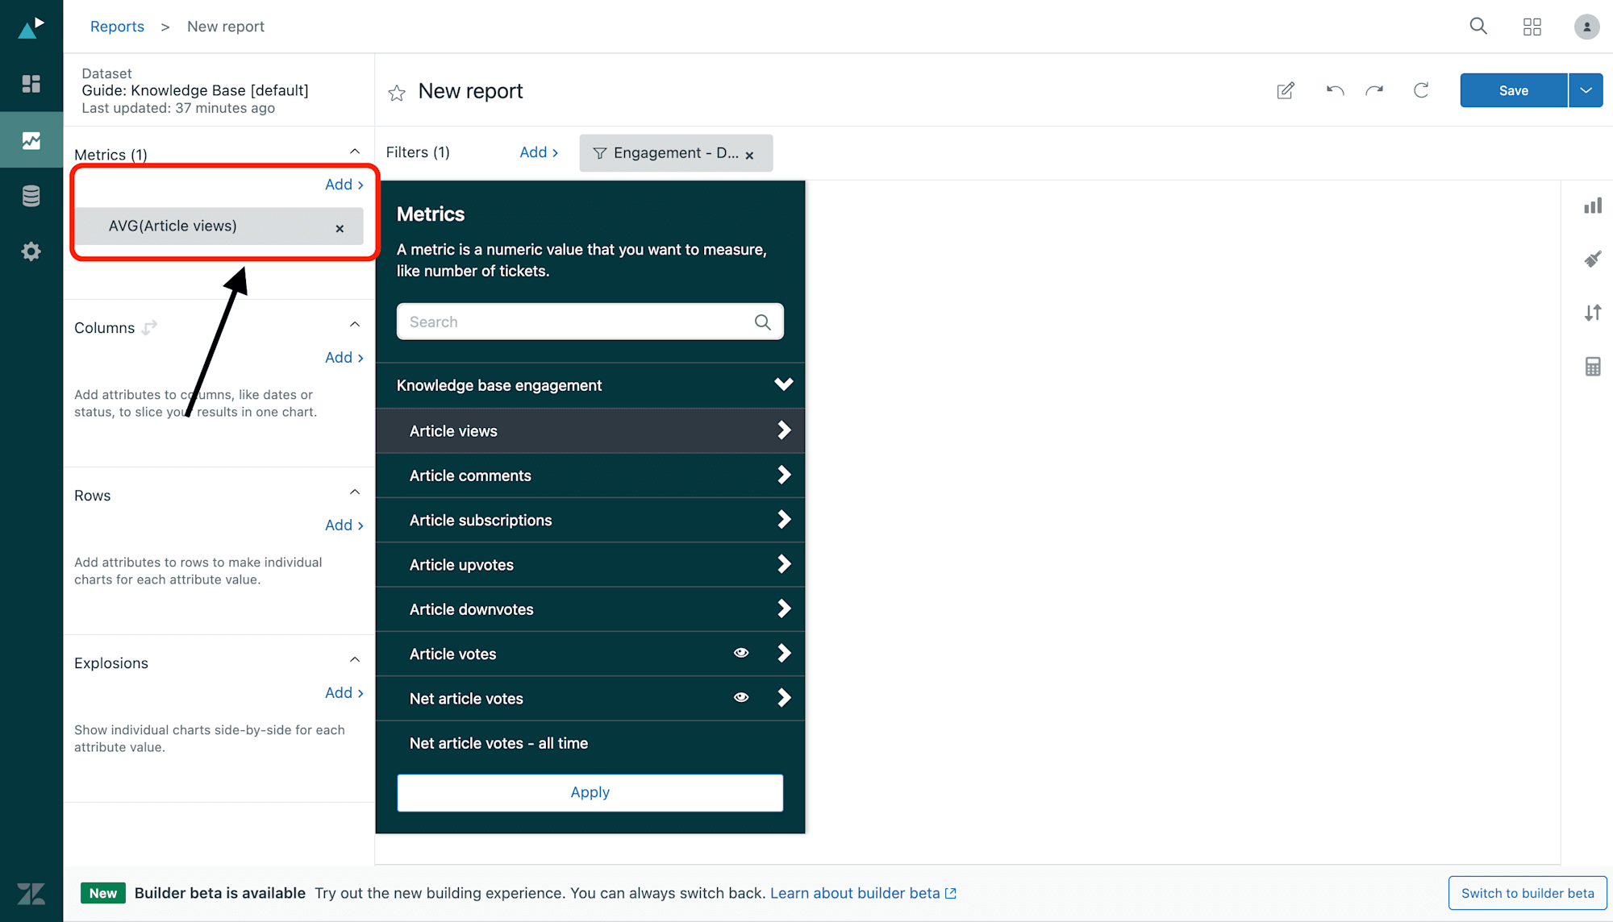The width and height of the screenshot is (1613, 922).
Task: Expand the Article comments submenu
Action: [x=783, y=475]
